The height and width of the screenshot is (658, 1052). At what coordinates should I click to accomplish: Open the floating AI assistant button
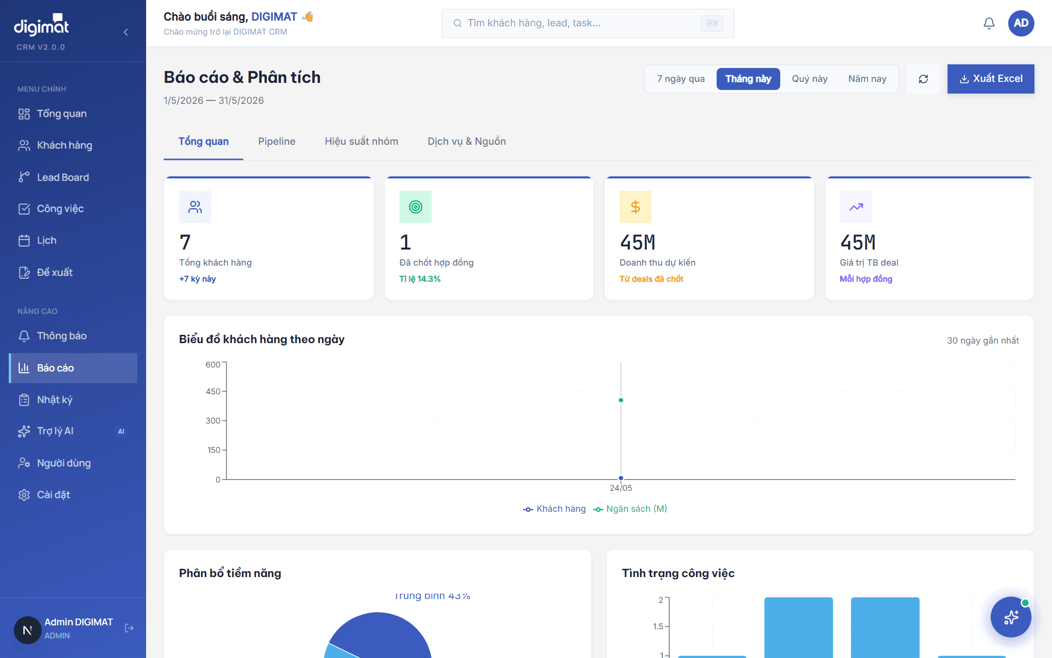pyautogui.click(x=1011, y=617)
